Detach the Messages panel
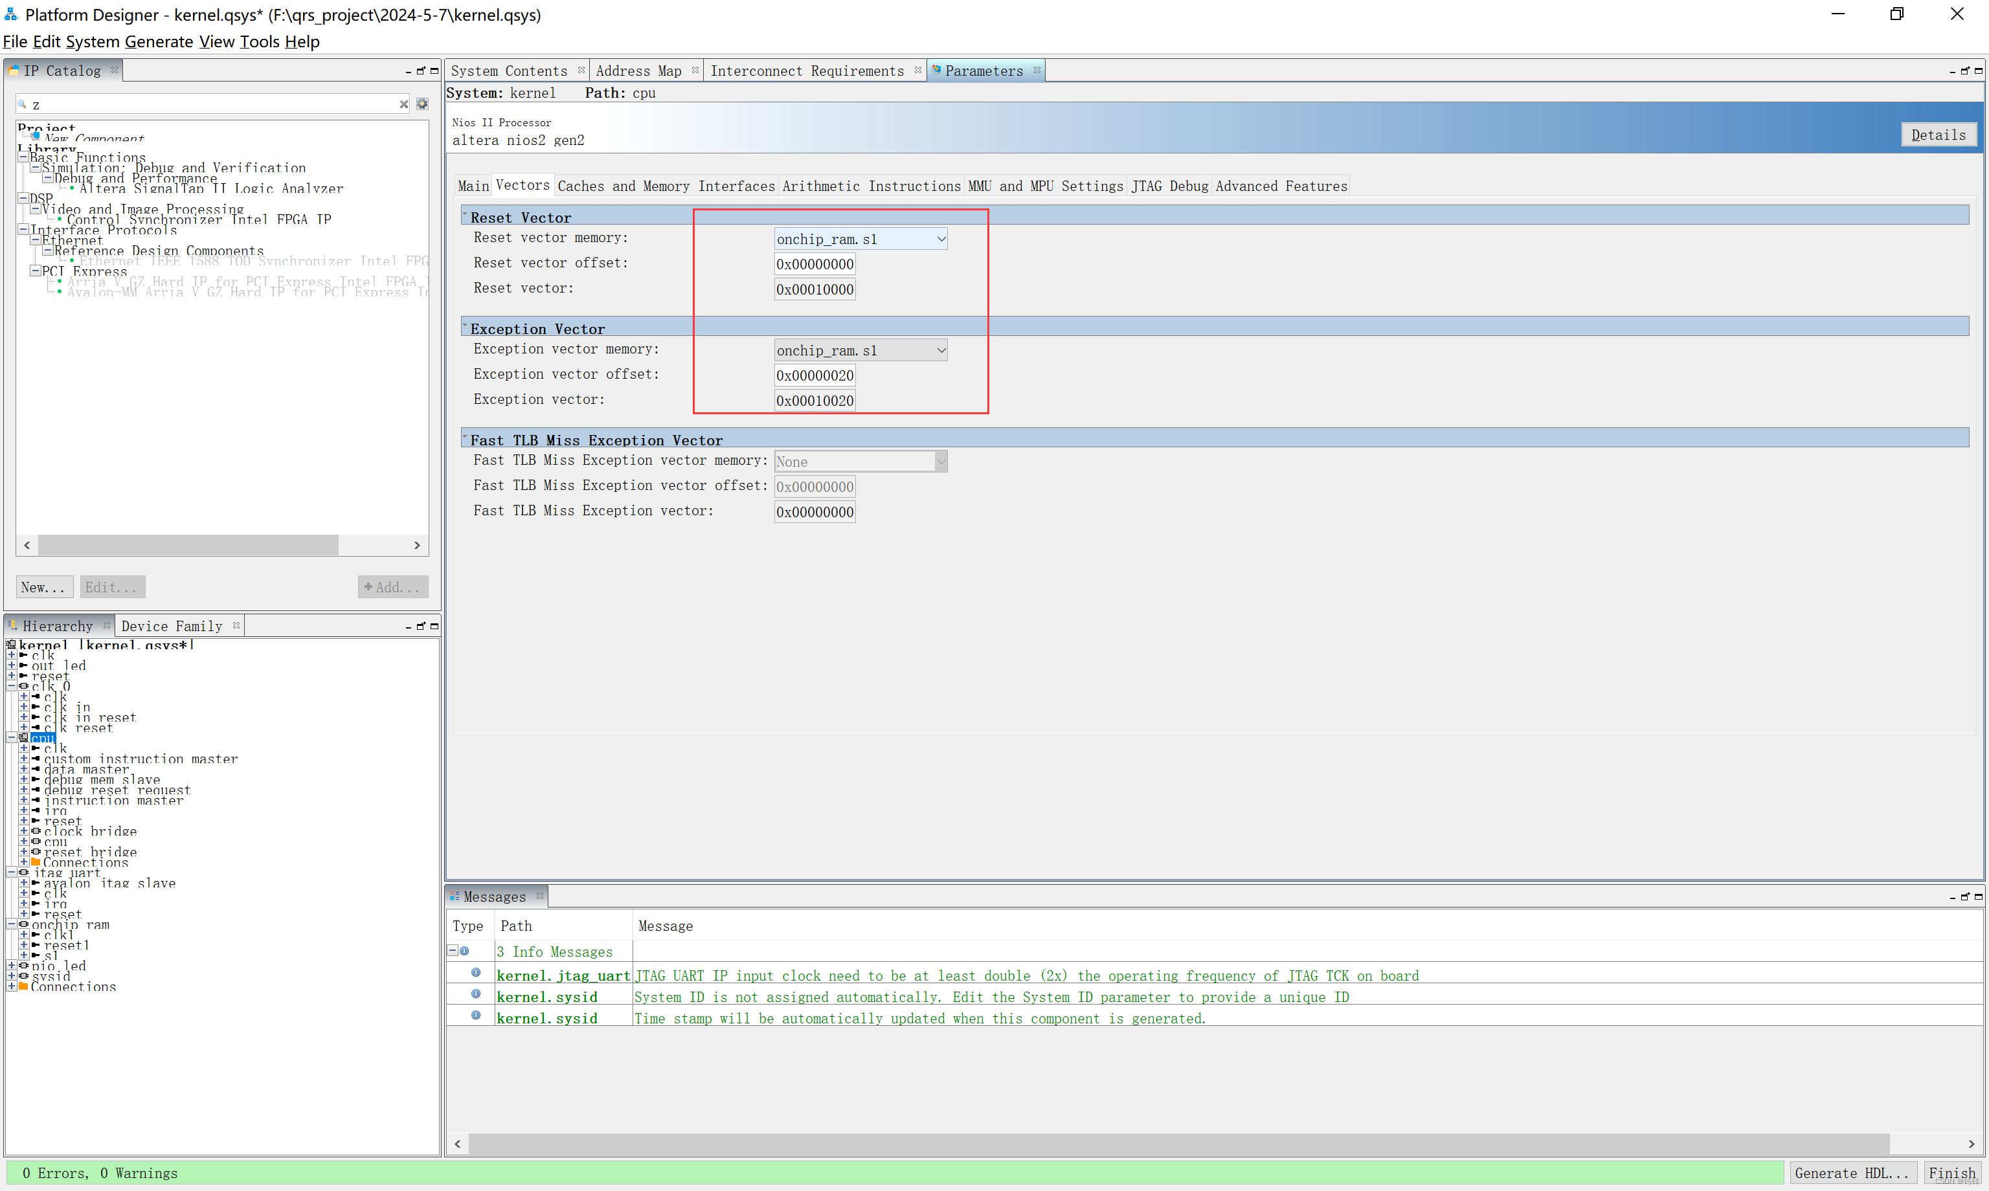1989x1191 pixels. (x=1965, y=896)
